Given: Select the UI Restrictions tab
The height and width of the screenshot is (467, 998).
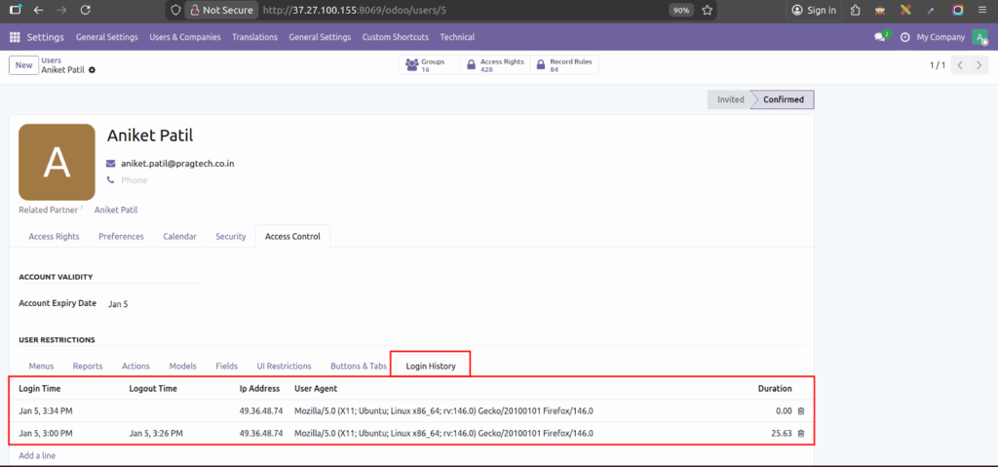Looking at the screenshot, I should click(284, 366).
